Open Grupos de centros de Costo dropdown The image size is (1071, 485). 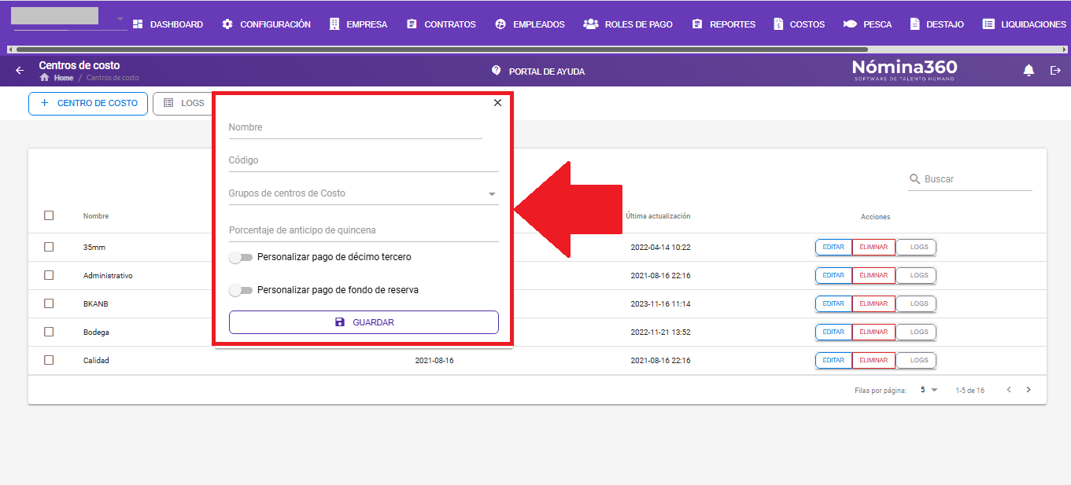(x=364, y=193)
